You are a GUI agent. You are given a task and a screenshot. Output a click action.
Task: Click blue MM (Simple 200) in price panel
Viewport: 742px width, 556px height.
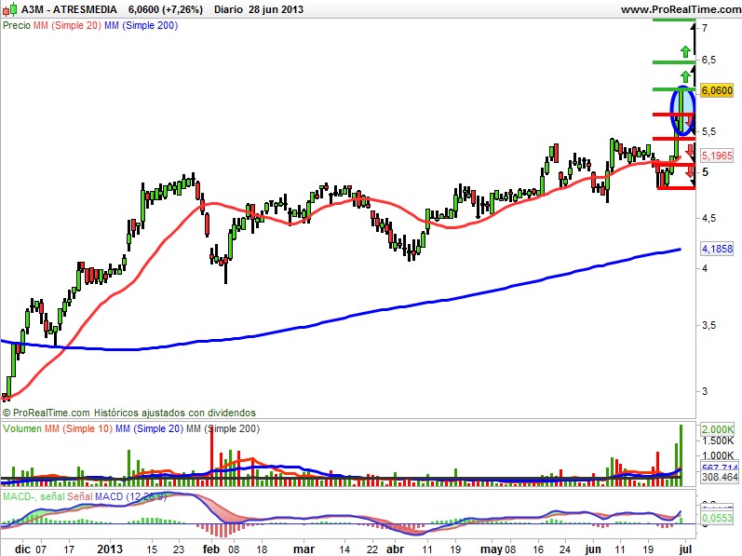pos(141,25)
